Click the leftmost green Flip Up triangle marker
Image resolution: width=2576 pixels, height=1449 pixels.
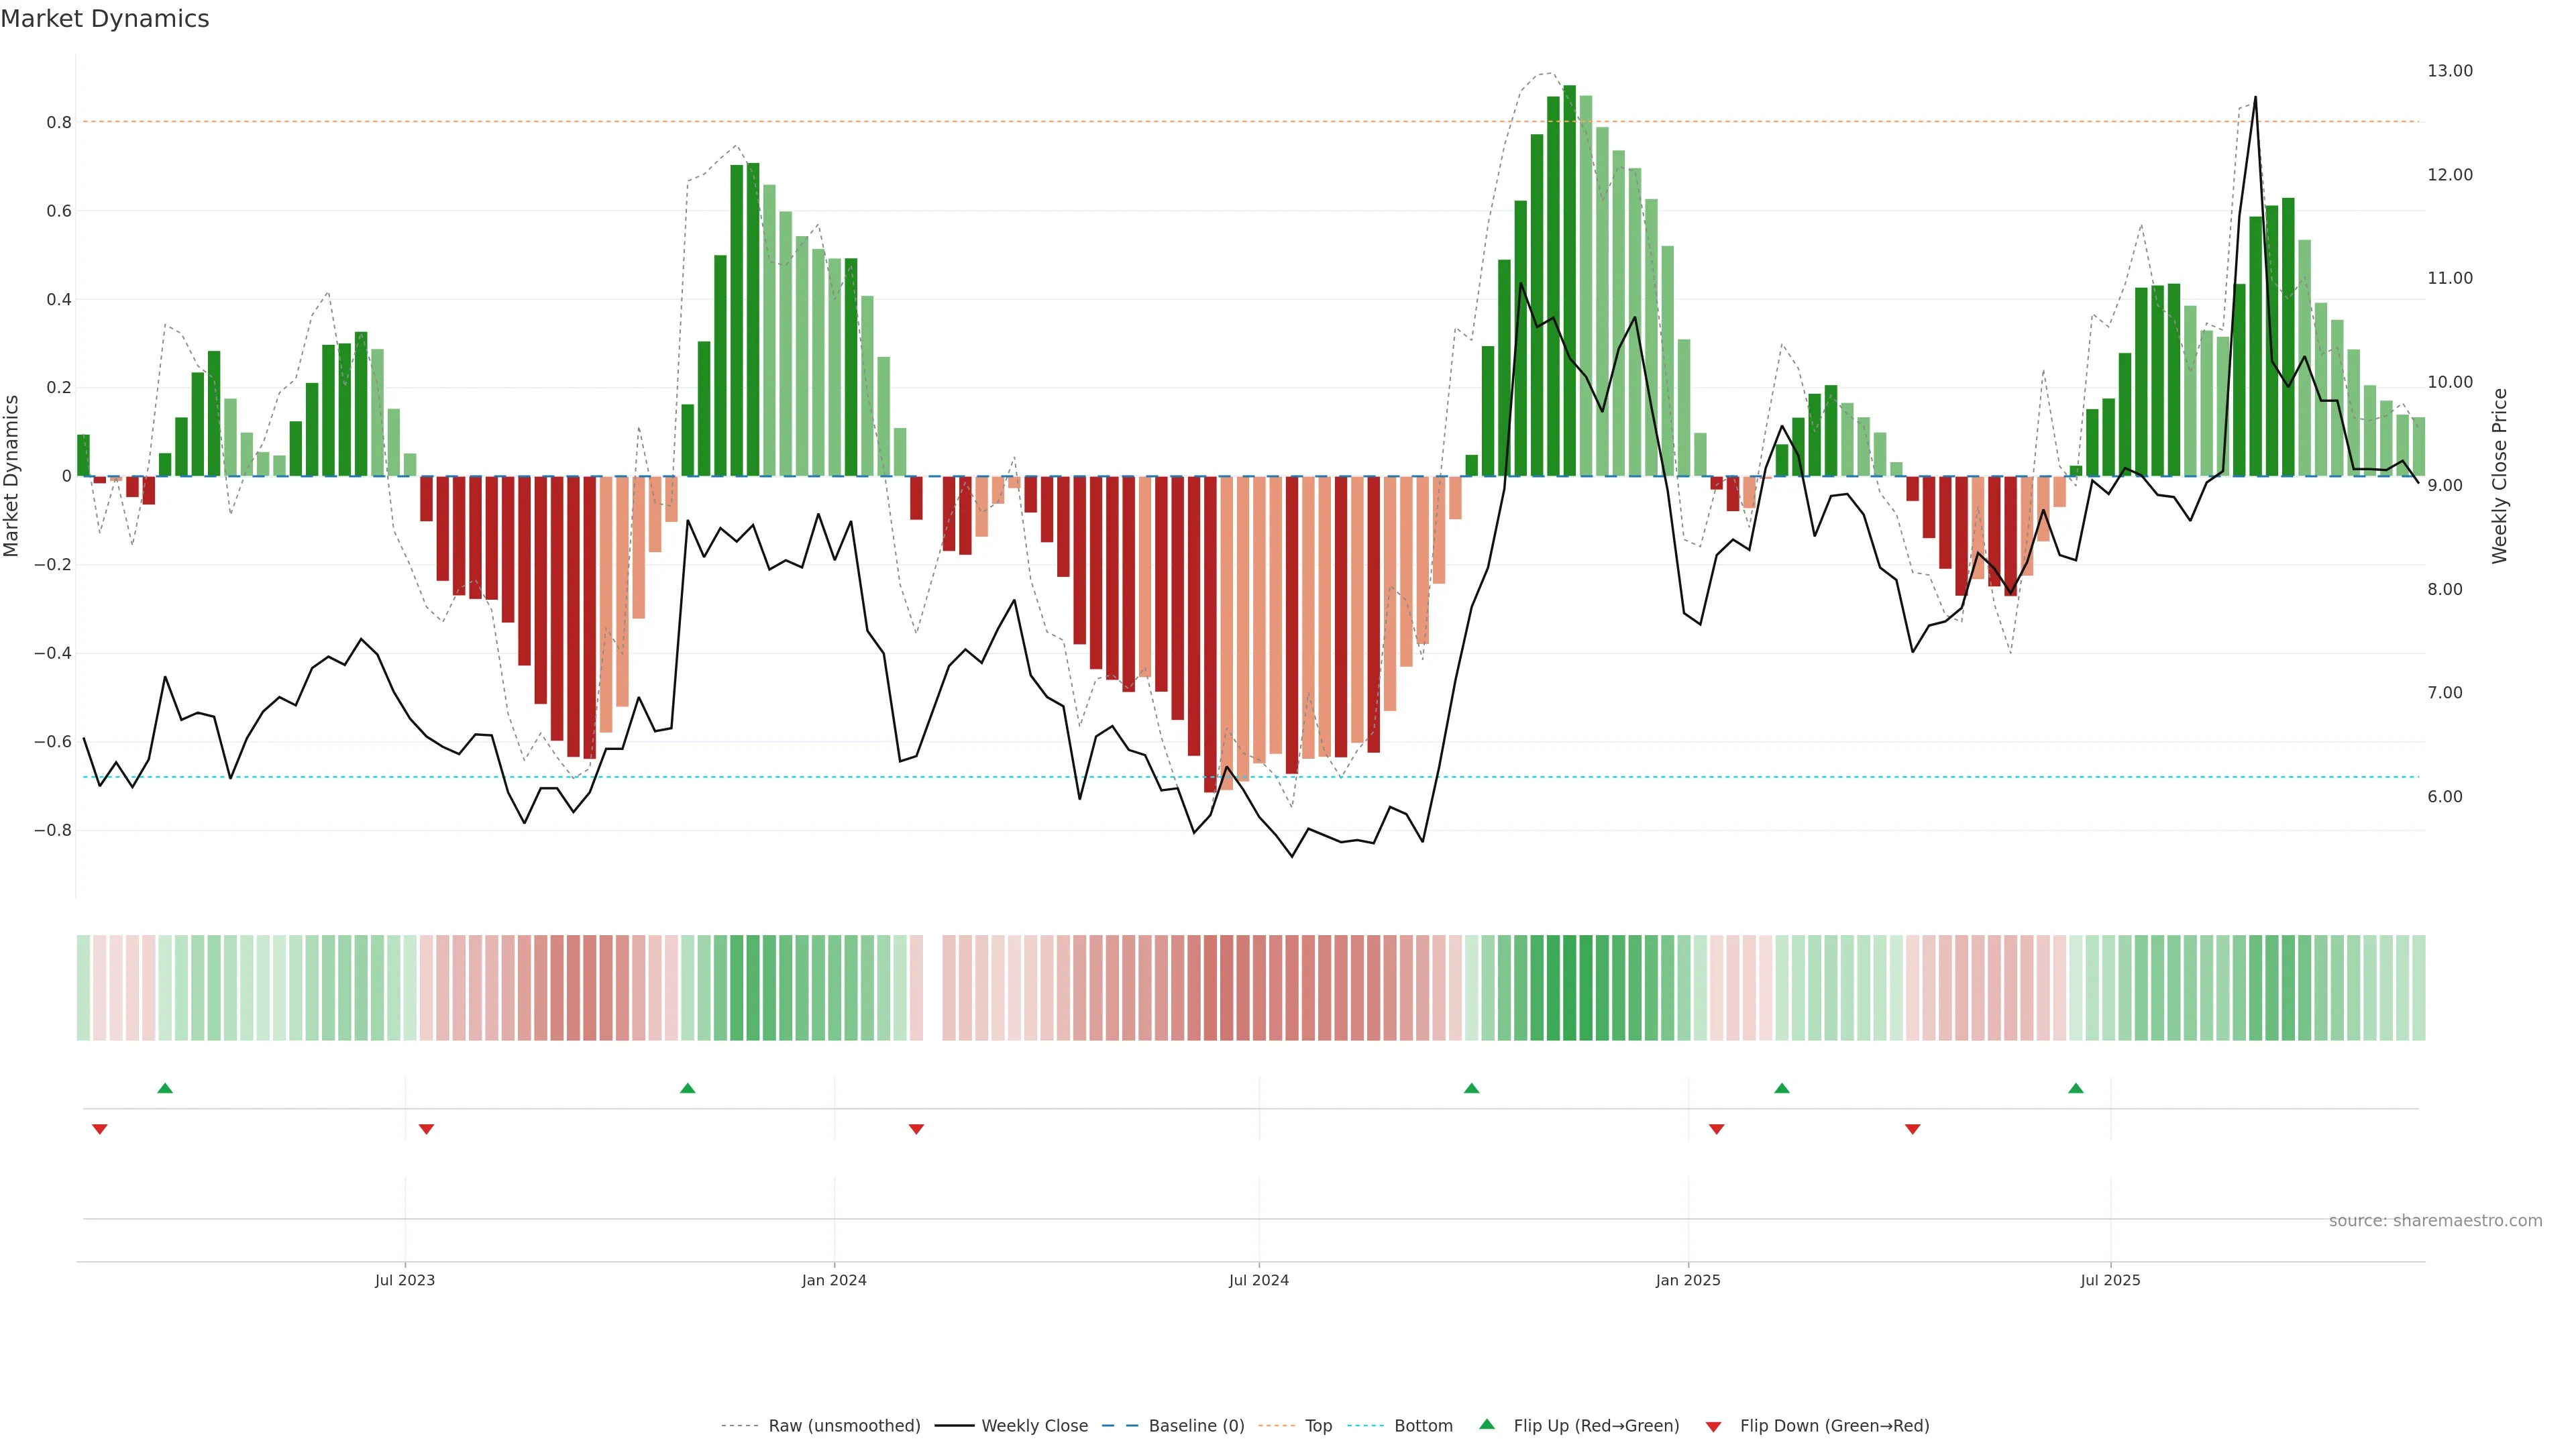[165, 1088]
